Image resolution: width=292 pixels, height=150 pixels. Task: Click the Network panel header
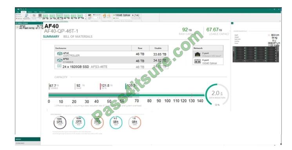pos(208,48)
